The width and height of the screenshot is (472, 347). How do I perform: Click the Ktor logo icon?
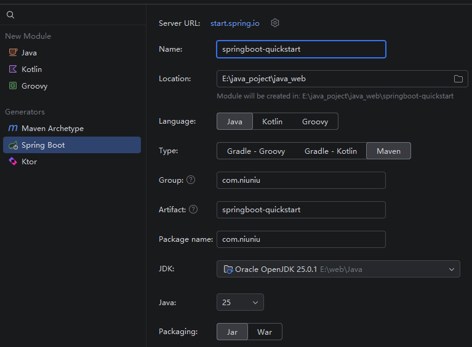pyautogui.click(x=13, y=161)
